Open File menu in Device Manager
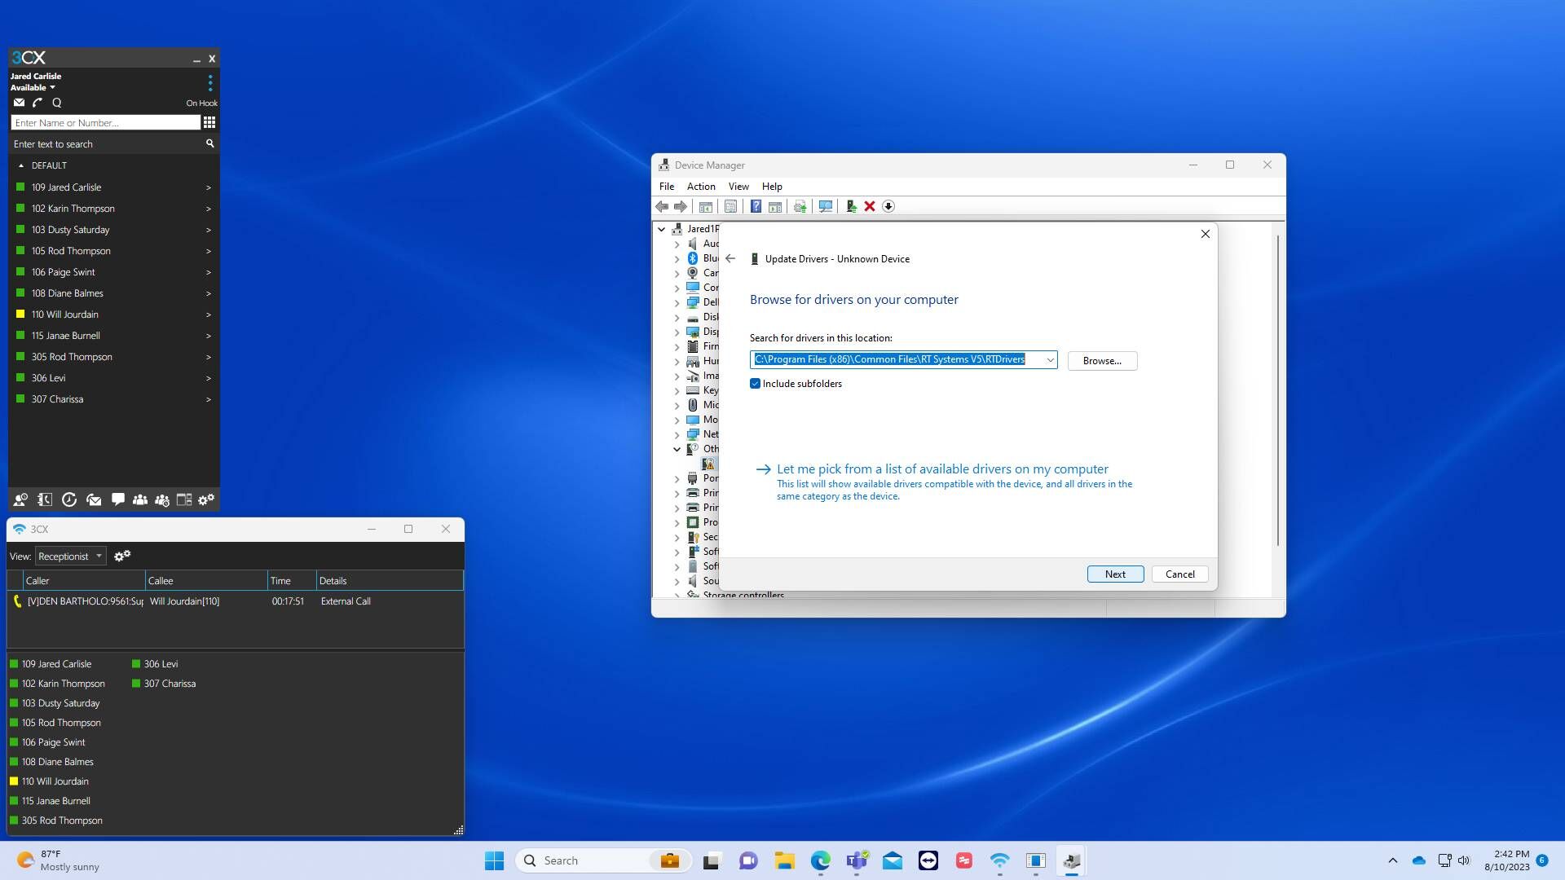This screenshot has height=880, width=1565. click(667, 187)
